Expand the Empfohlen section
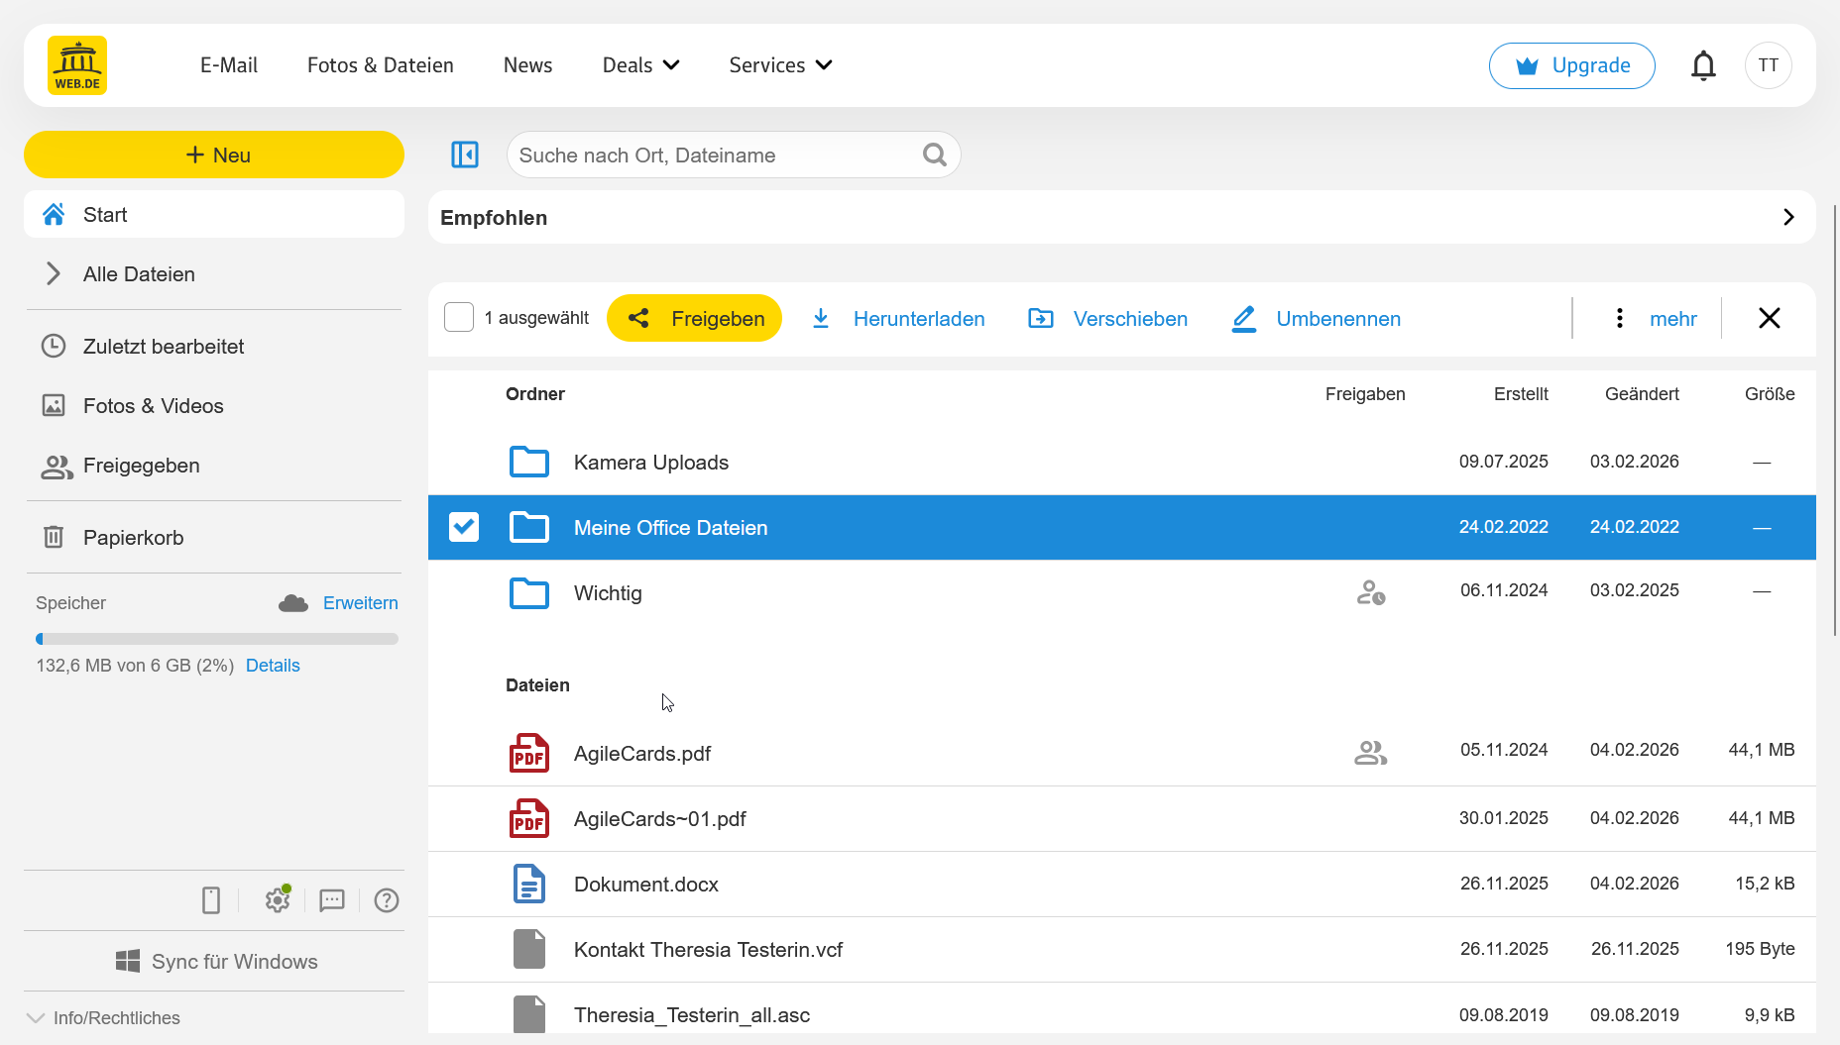 1788,217
